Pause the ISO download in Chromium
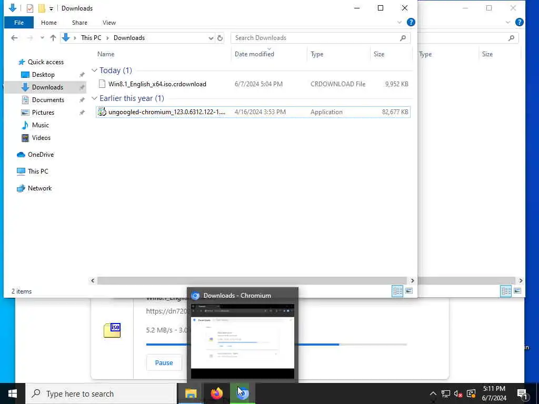 [x=164, y=363]
